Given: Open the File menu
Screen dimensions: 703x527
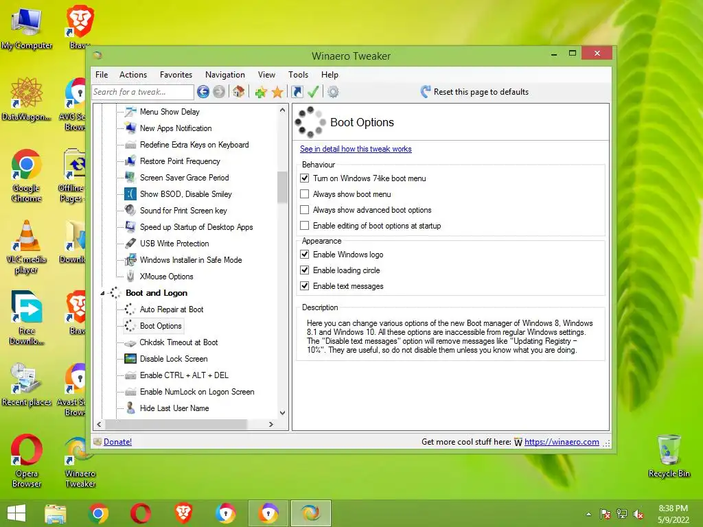Looking at the screenshot, I should coord(102,75).
